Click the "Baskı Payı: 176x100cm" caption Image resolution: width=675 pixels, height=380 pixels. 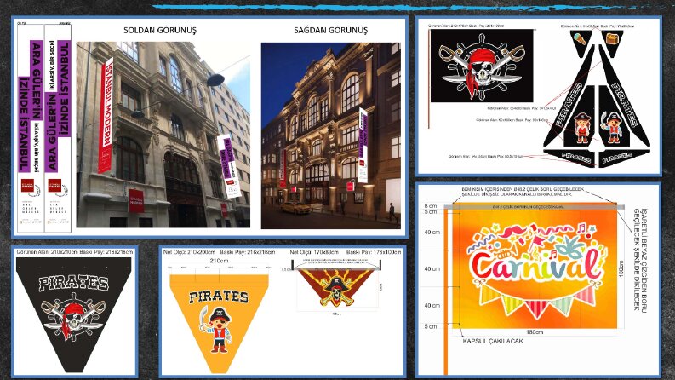374,252
